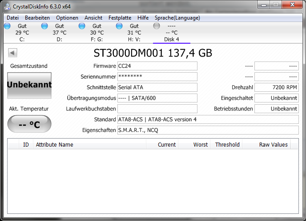Click the ID column header
This screenshot has height=221, width=306.
26,144
